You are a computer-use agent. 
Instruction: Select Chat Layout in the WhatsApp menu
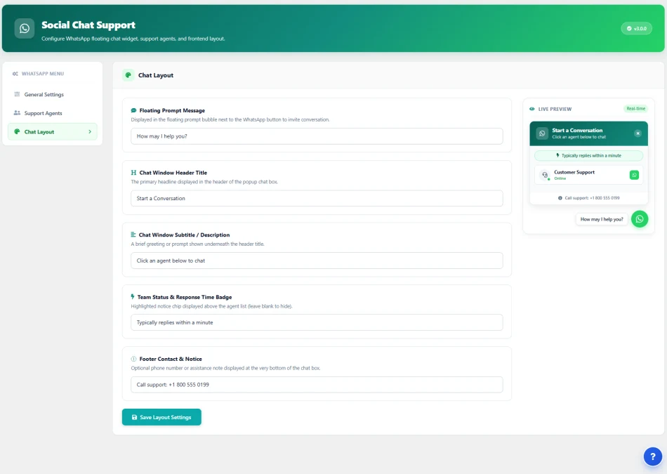click(x=53, y=132)
